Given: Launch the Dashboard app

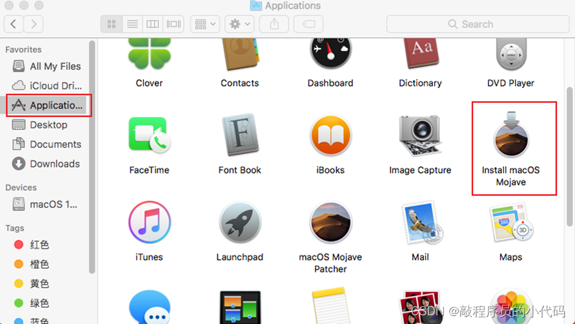Looking at the screenshot, I should tap(330, 54).
